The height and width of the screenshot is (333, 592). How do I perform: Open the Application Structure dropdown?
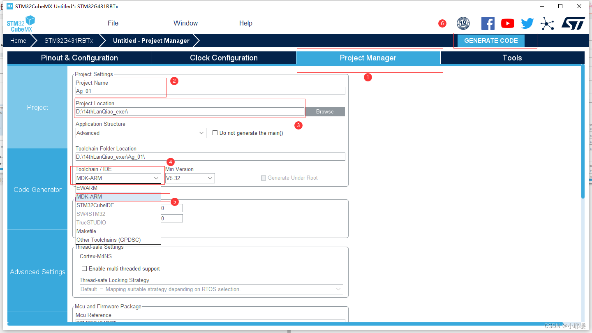point(141,133)
